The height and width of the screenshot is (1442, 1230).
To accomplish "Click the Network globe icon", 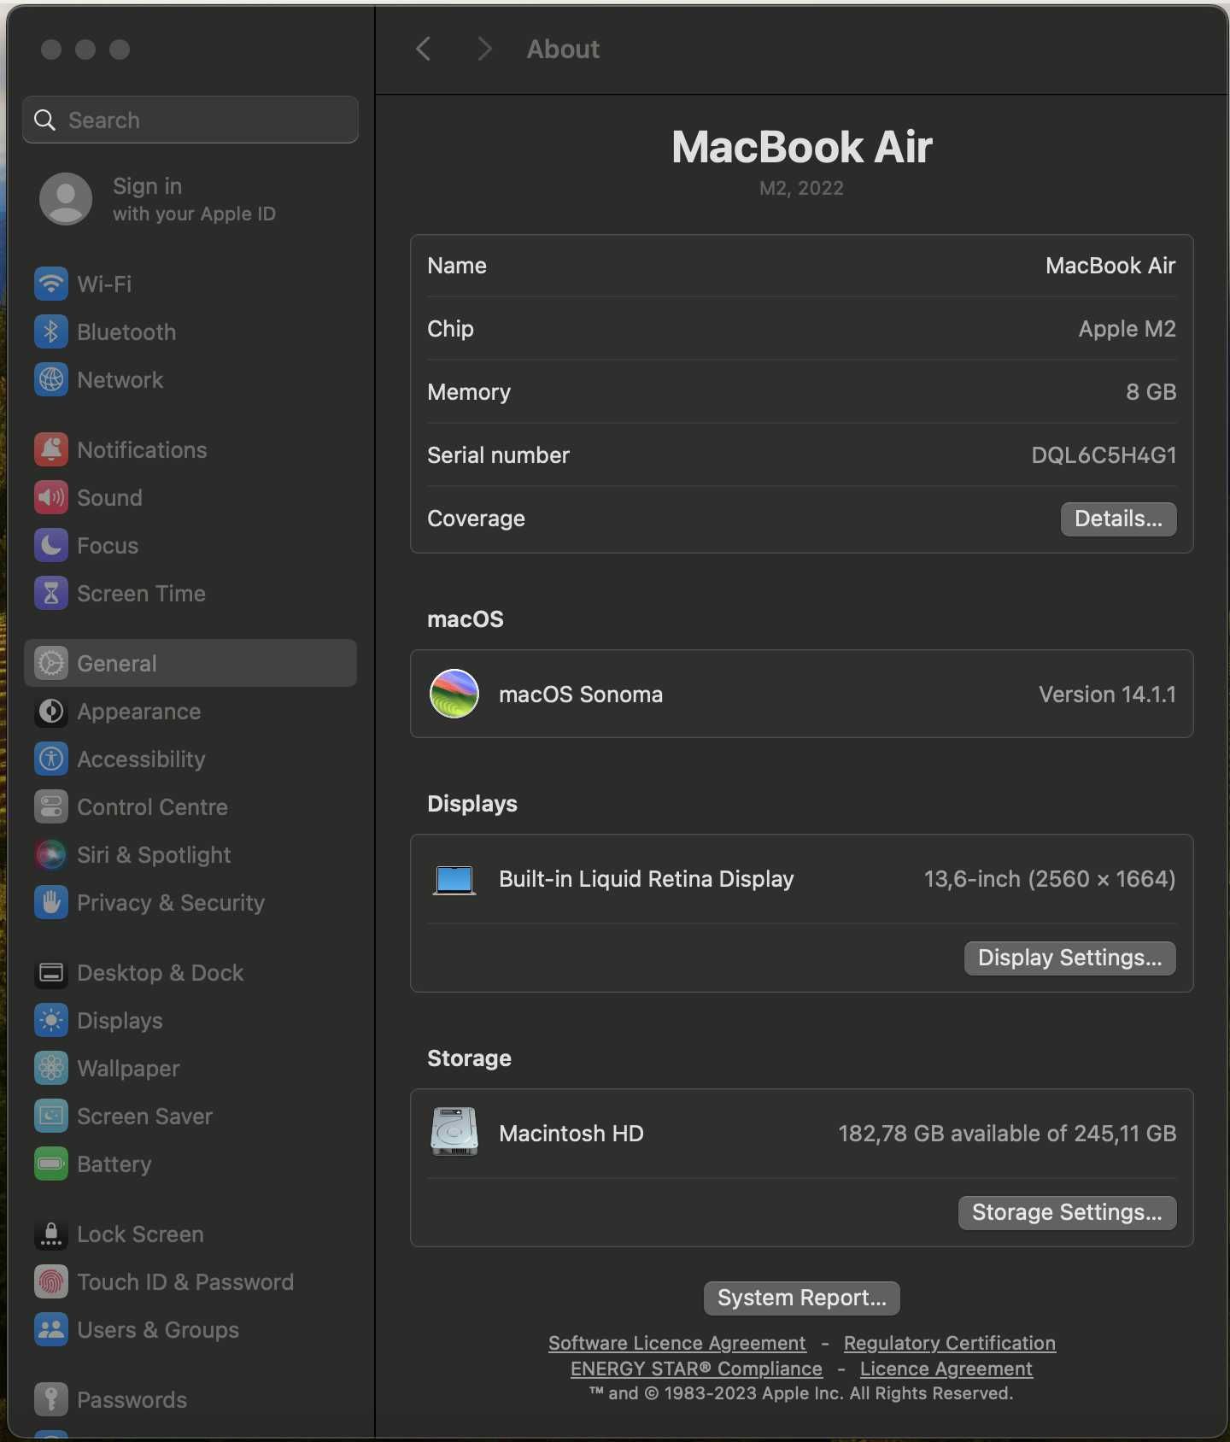I will coord(51,379).
